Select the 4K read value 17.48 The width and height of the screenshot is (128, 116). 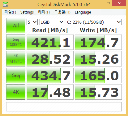click(x=50, y=92)
